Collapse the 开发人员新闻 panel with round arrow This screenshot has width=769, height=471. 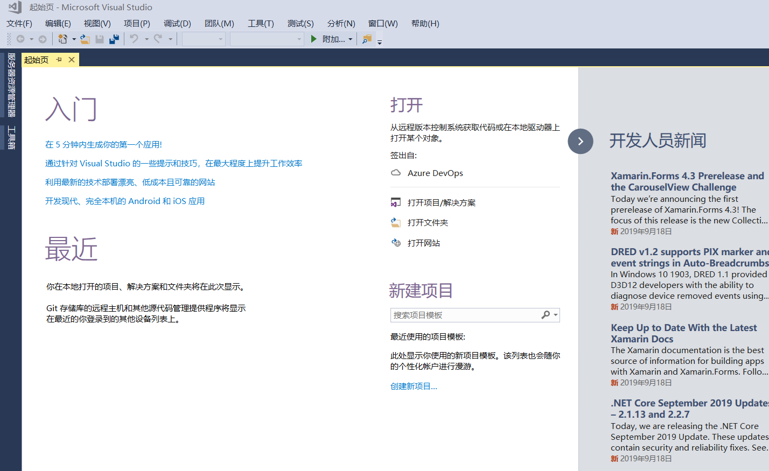(x=581, y=141)
